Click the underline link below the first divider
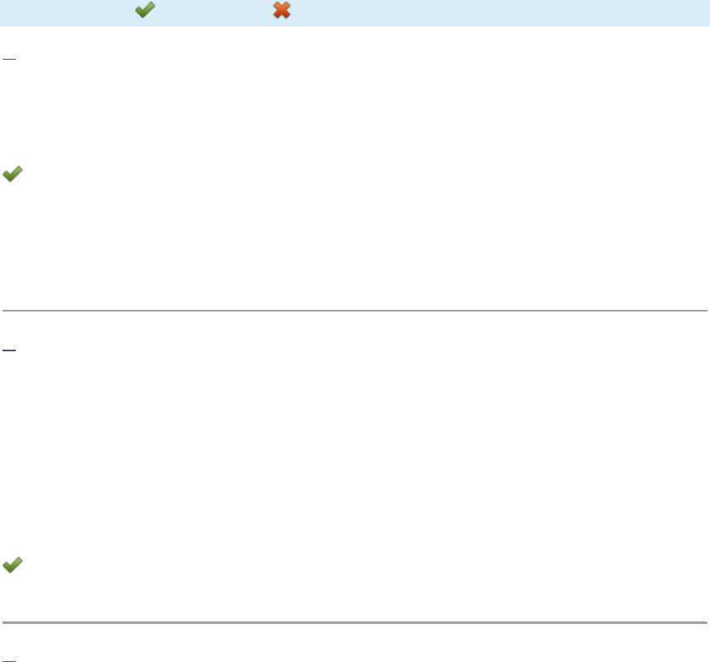 (x=9, y=350)
